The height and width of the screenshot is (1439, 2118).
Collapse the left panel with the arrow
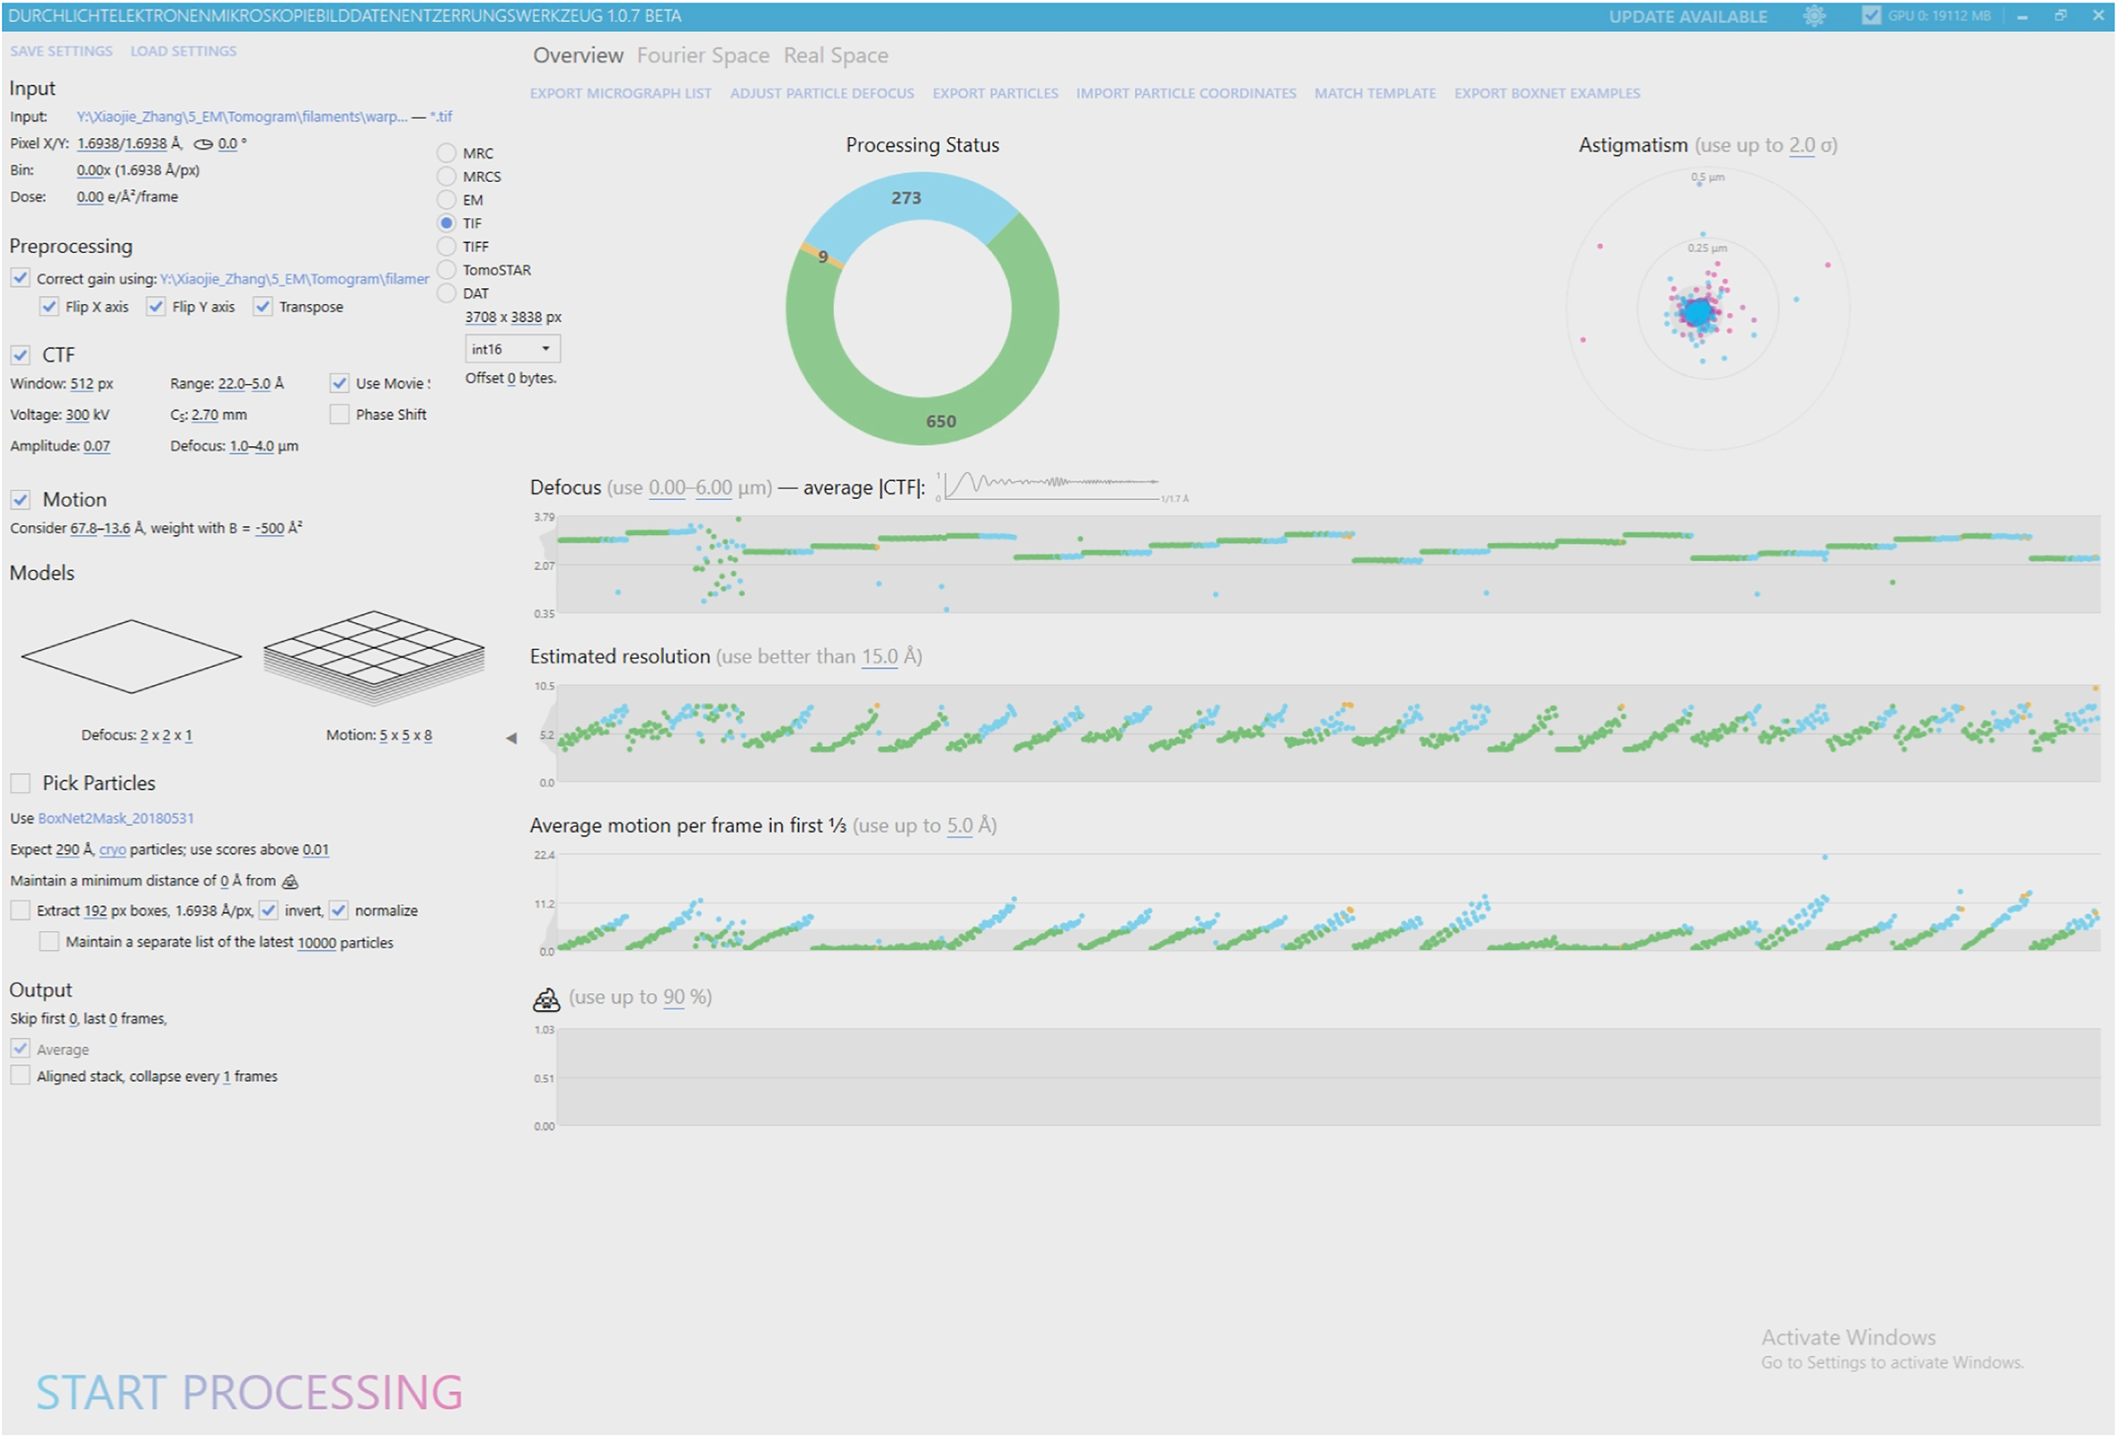511,738
